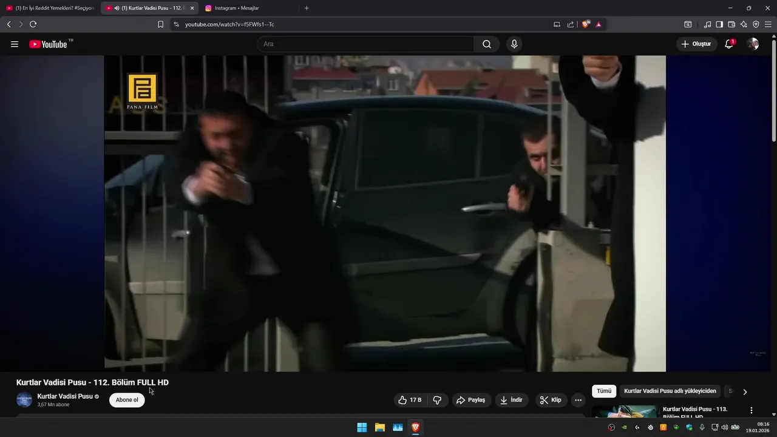Open the Photos app on taskbar

[x=398, y=427]
